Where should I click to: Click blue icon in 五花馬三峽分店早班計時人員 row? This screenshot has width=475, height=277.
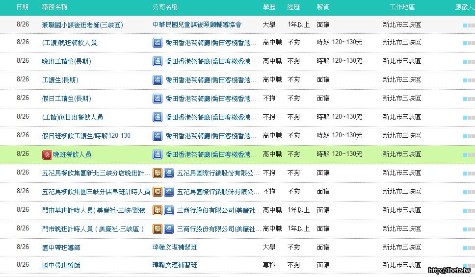(x=168, y=192)
